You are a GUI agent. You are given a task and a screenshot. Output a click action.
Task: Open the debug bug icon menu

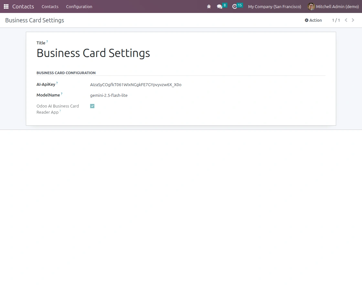click(x=209, y=6)
